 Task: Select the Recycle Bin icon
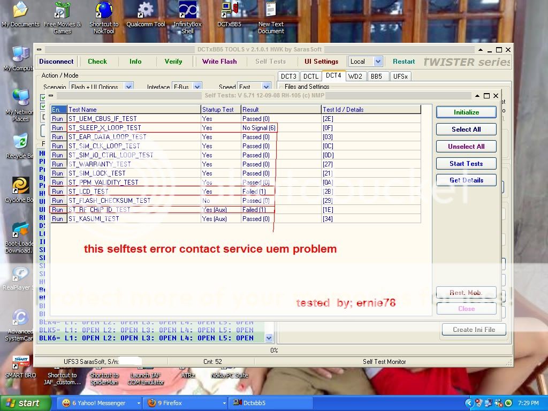click(x=20, y=146)
